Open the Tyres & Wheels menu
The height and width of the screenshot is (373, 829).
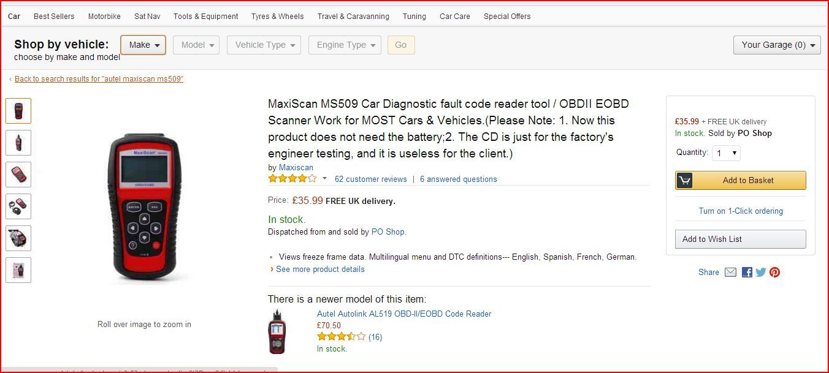277,17
